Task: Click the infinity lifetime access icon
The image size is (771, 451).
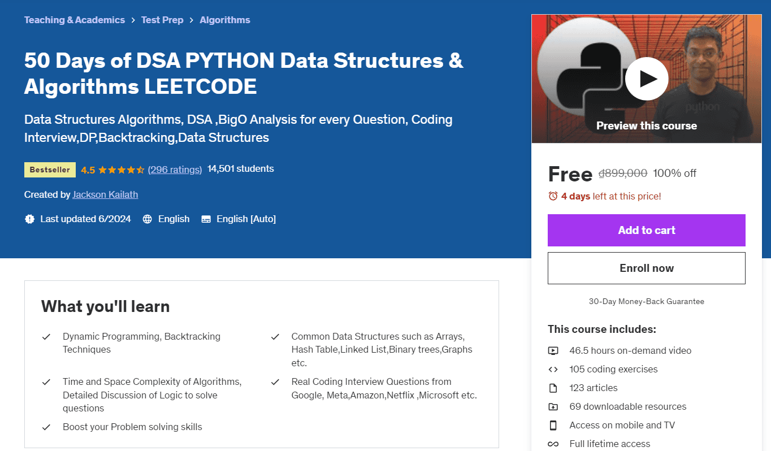Action: click(x=553, y=444)
